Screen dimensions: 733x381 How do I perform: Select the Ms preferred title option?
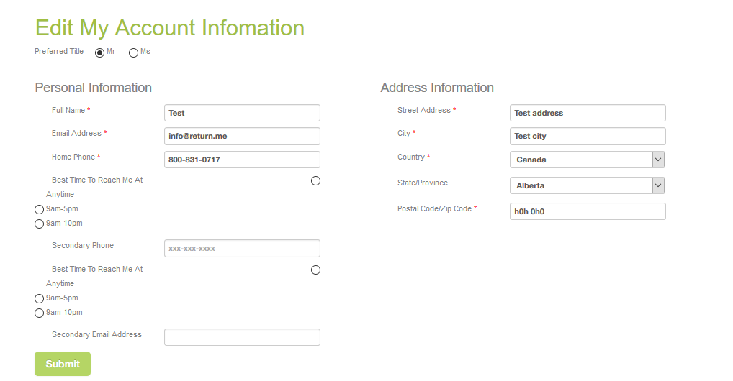click(x=133, y=52)
